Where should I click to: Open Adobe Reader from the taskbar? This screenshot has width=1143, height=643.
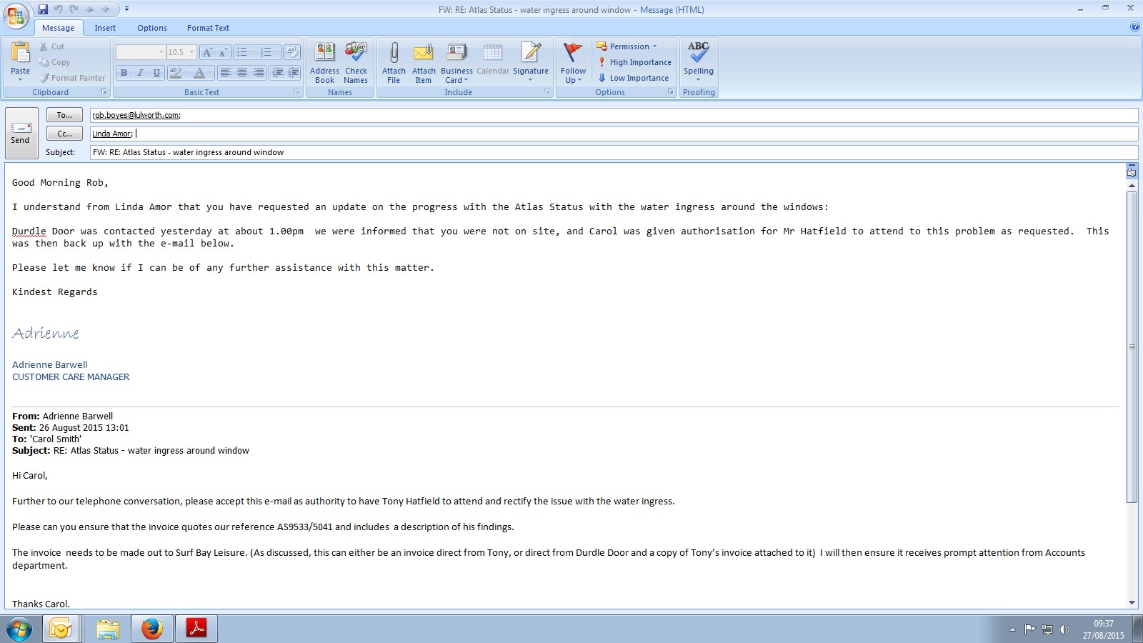[196, 629]
